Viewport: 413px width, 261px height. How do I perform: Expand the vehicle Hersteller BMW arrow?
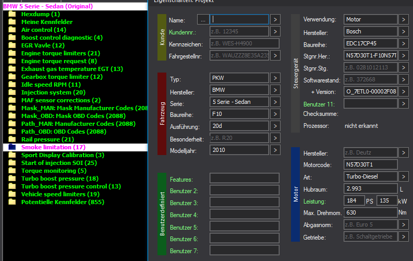pyautogui.click(x=275, y=90)
